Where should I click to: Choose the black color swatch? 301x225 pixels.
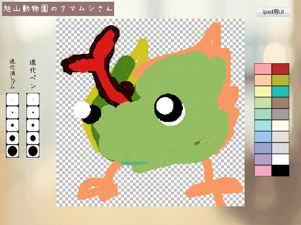(280, 171)
